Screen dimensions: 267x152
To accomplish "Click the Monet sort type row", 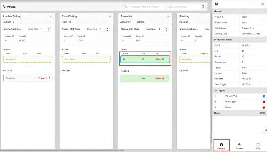I will (240, 107).
